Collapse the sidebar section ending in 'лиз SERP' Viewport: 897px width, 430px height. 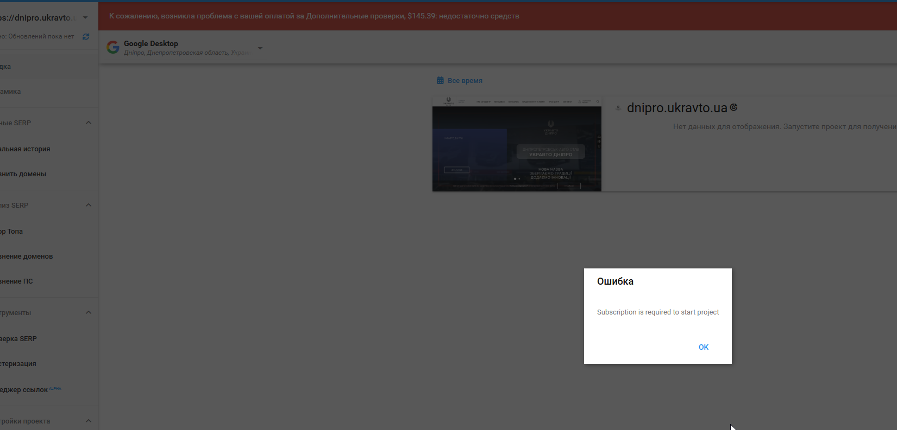point(89,205)
